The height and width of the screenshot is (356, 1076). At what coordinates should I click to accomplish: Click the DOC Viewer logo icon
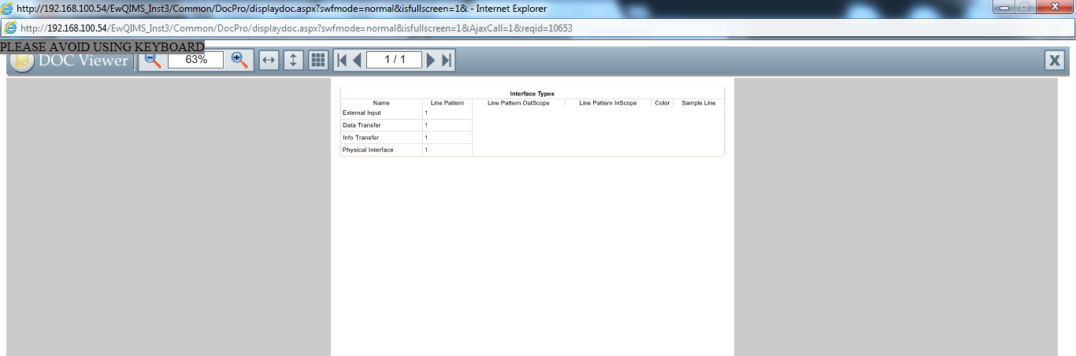point(22,61)
